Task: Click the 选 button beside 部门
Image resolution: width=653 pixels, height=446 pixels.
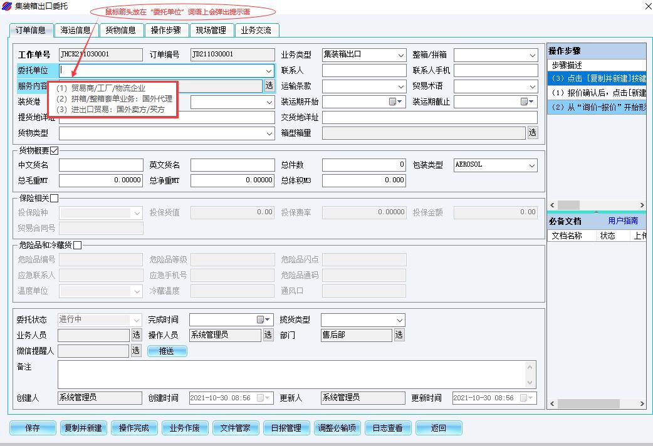Action: [399, 335]
